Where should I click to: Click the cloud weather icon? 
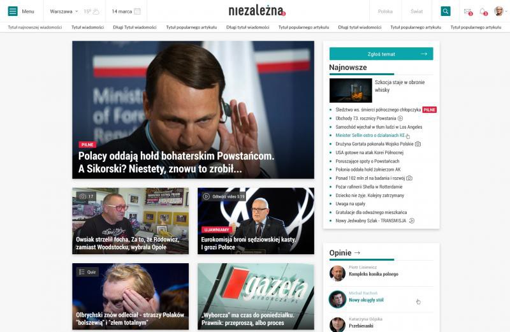tap(96, 11)
